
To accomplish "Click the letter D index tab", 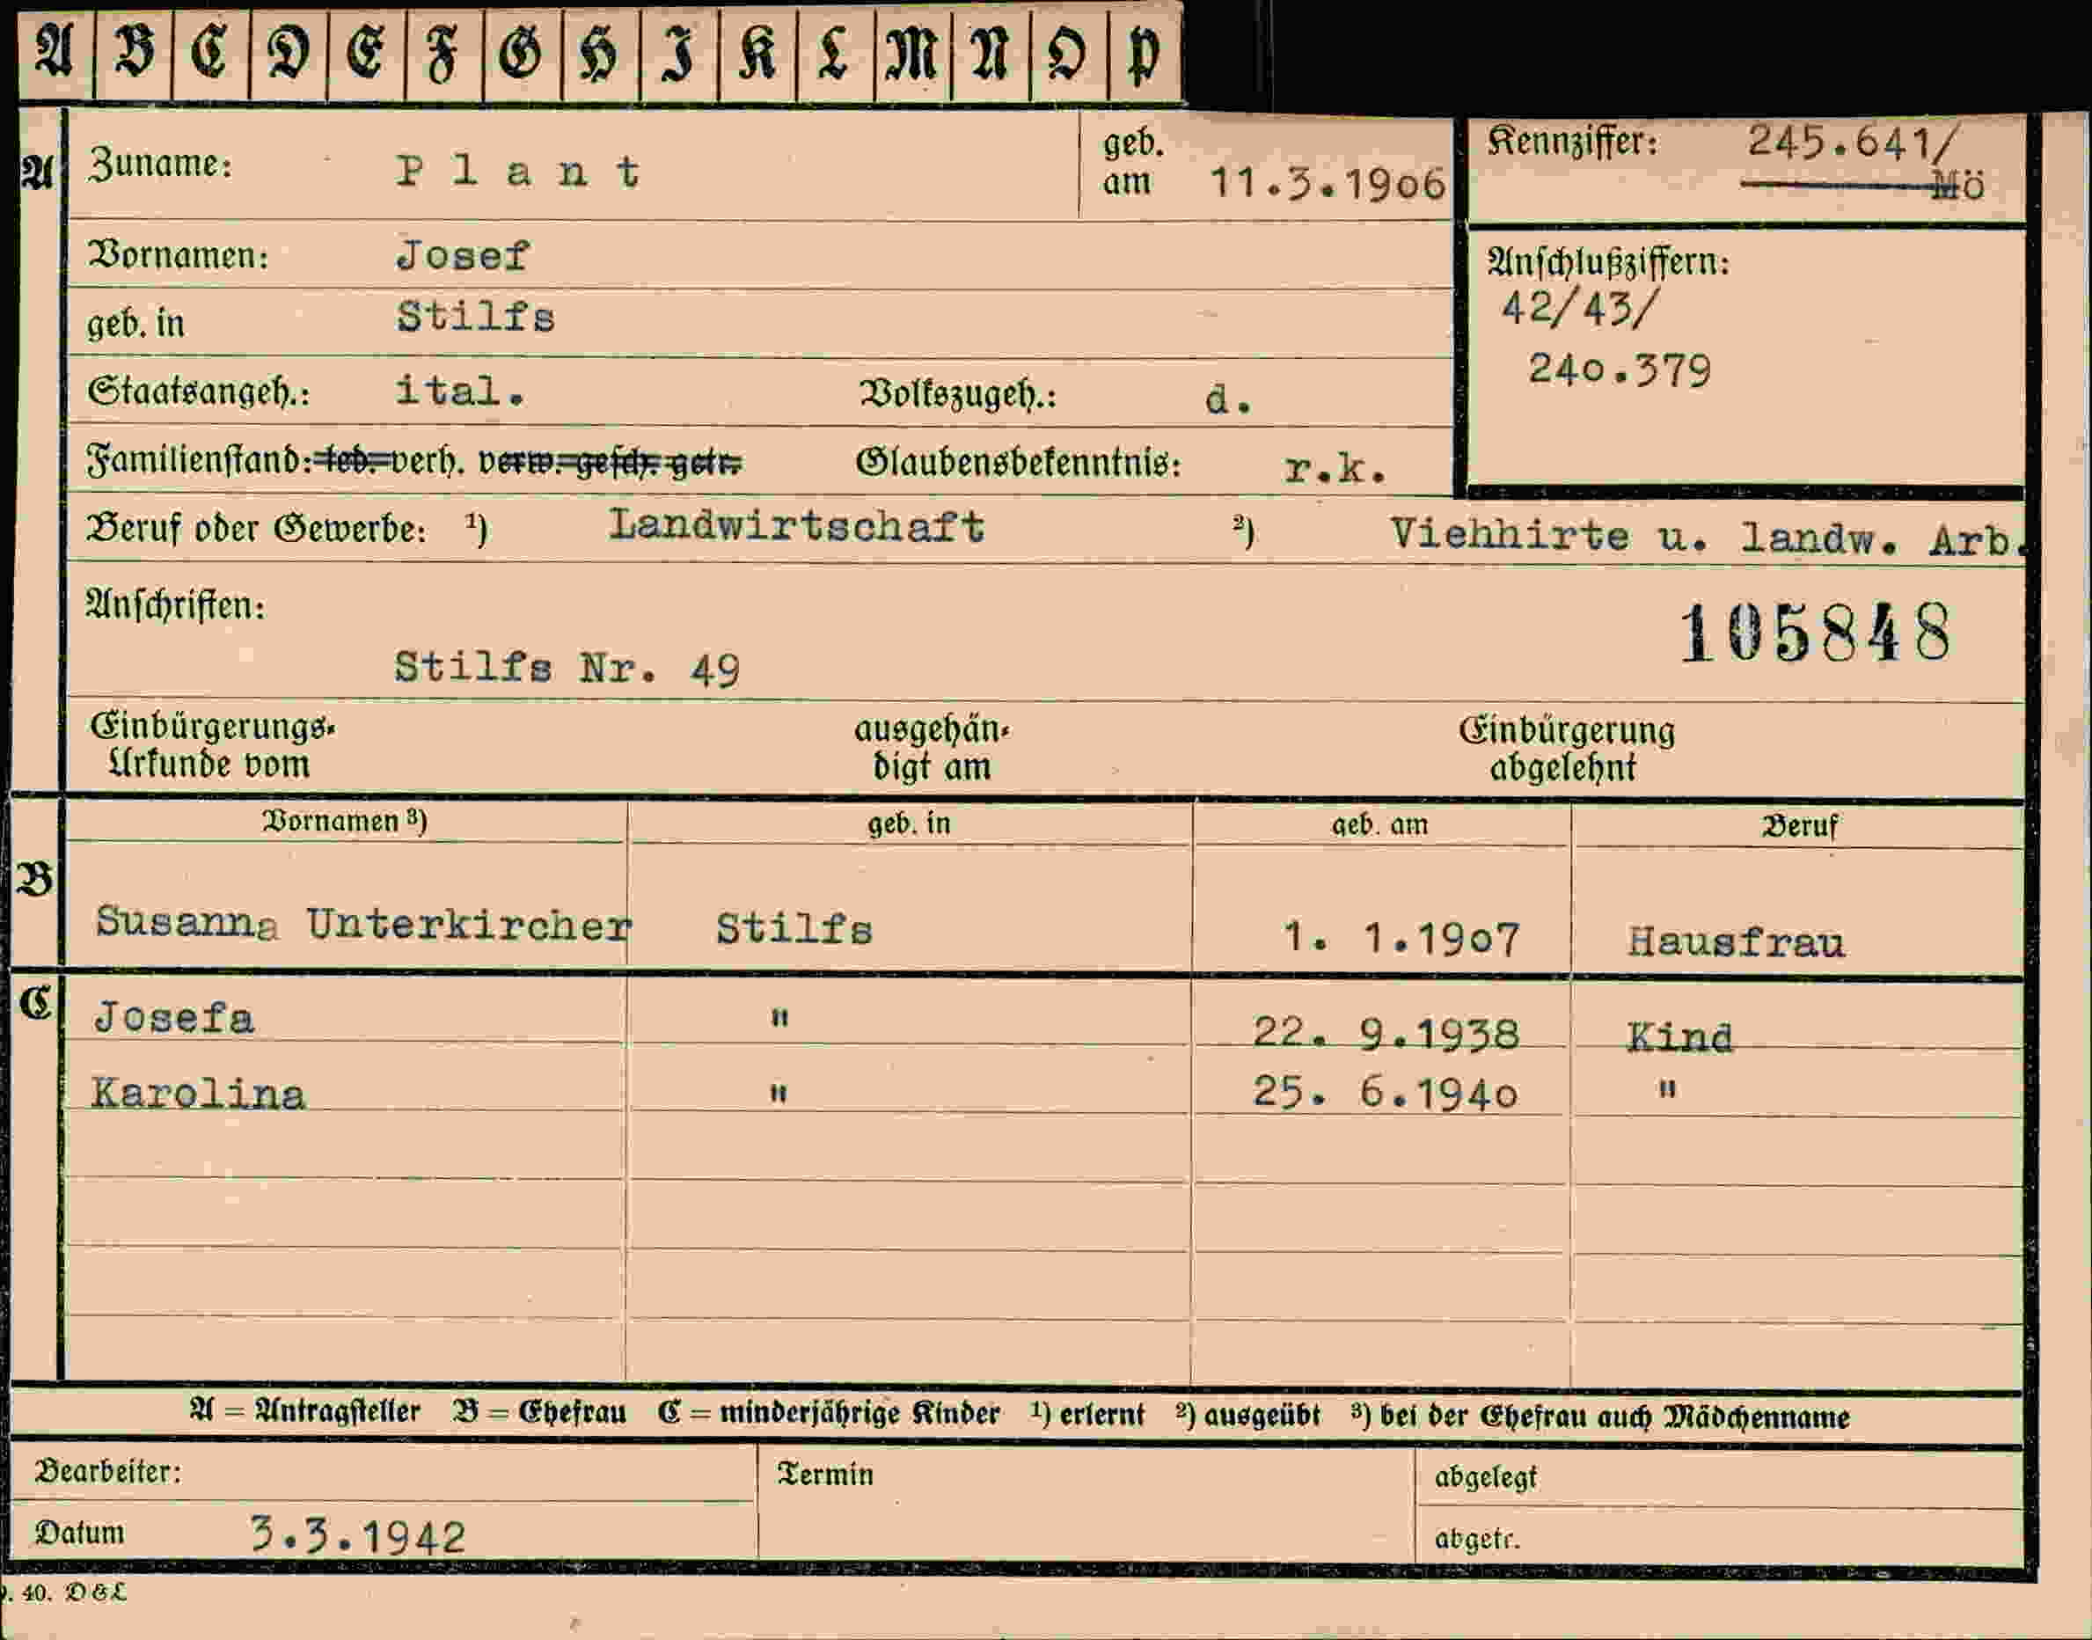I will pyautogui.click(x=288, y=53).
